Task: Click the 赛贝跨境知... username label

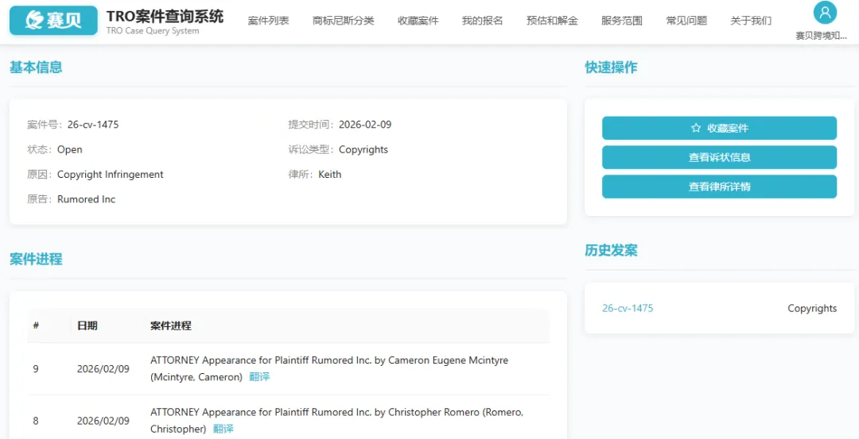Action: [821, 36]
